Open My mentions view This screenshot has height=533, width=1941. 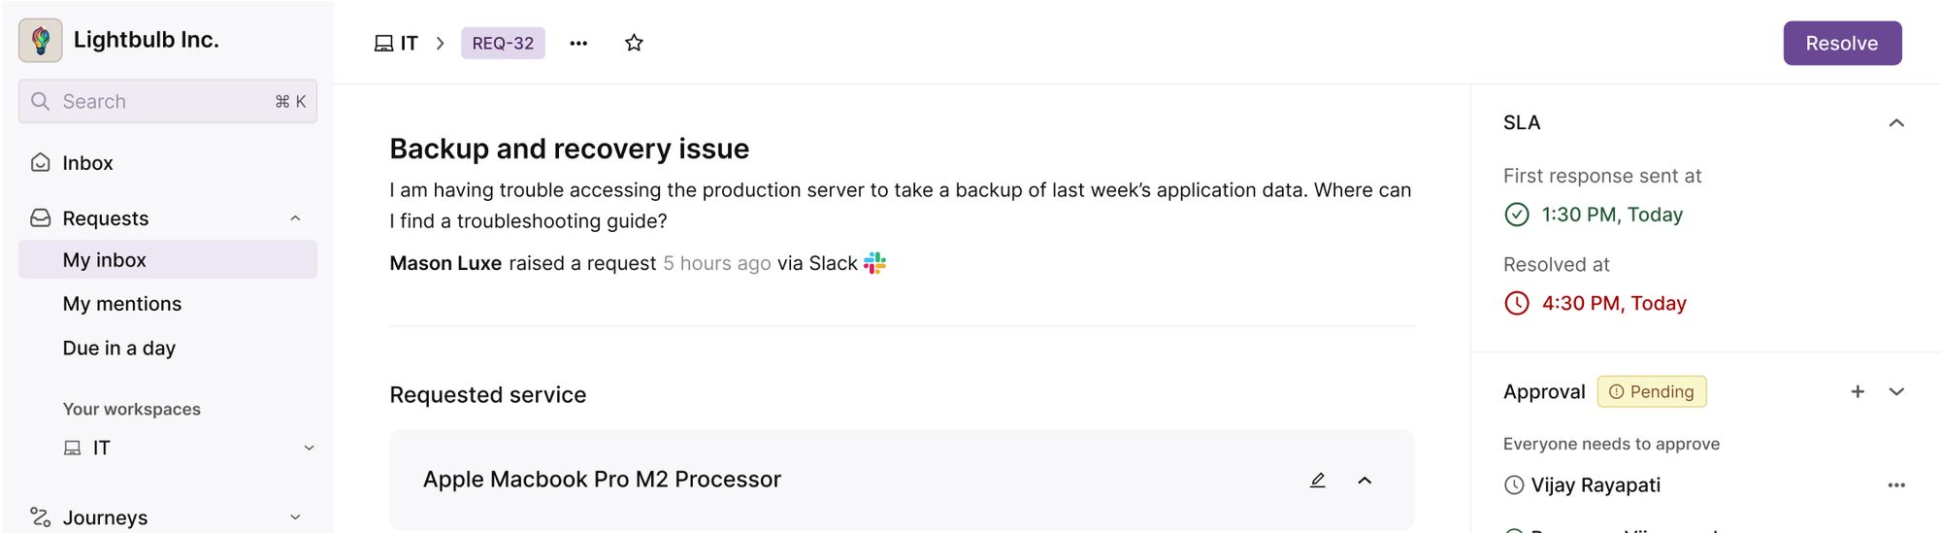[122, 304]
